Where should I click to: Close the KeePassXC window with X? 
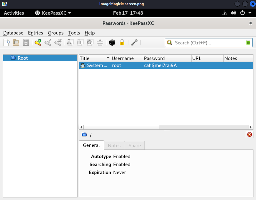pyautogui.click(x=251, y=23)
